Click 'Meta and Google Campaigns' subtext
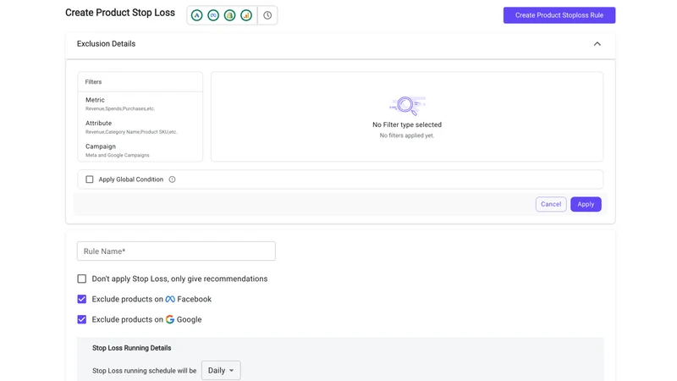677x381 pixels. [x=118, y=155]
